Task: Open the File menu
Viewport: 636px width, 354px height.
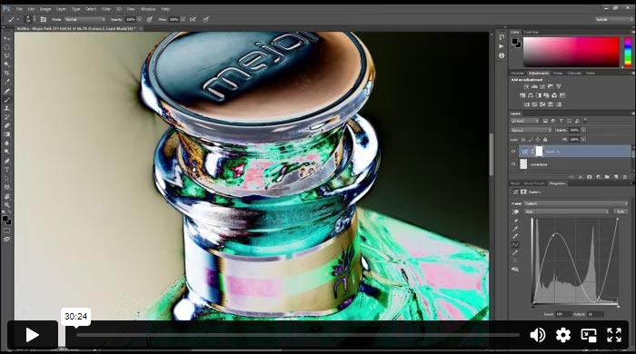Action: coord(19,9)
